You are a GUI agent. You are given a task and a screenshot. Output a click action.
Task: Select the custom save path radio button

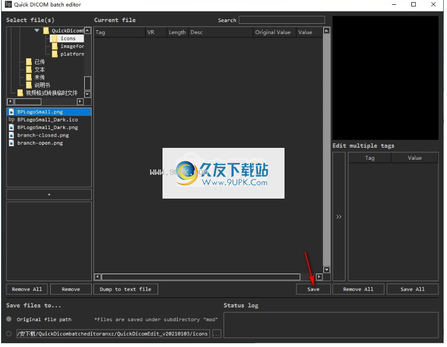pos(9,334)
